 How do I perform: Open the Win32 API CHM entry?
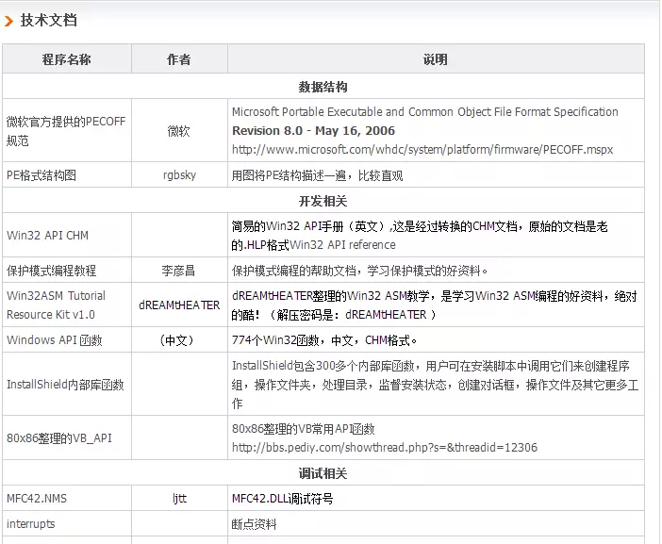coord(48,235)
